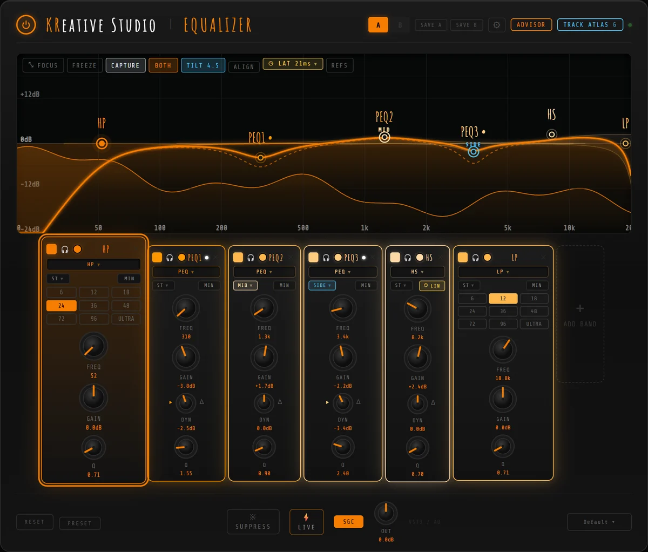Image resolution: width=648 pixels, height=552 pixels.
Task: Open LP filter type dropdown
Action: pyautogui.click(x=503, y=272)
